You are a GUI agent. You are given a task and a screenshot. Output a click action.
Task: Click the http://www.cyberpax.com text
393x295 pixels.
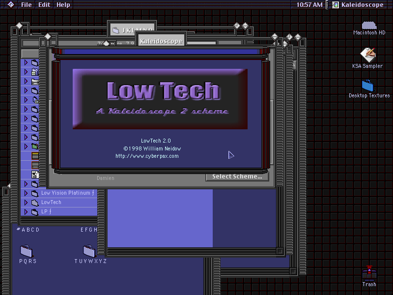[147, 156]
